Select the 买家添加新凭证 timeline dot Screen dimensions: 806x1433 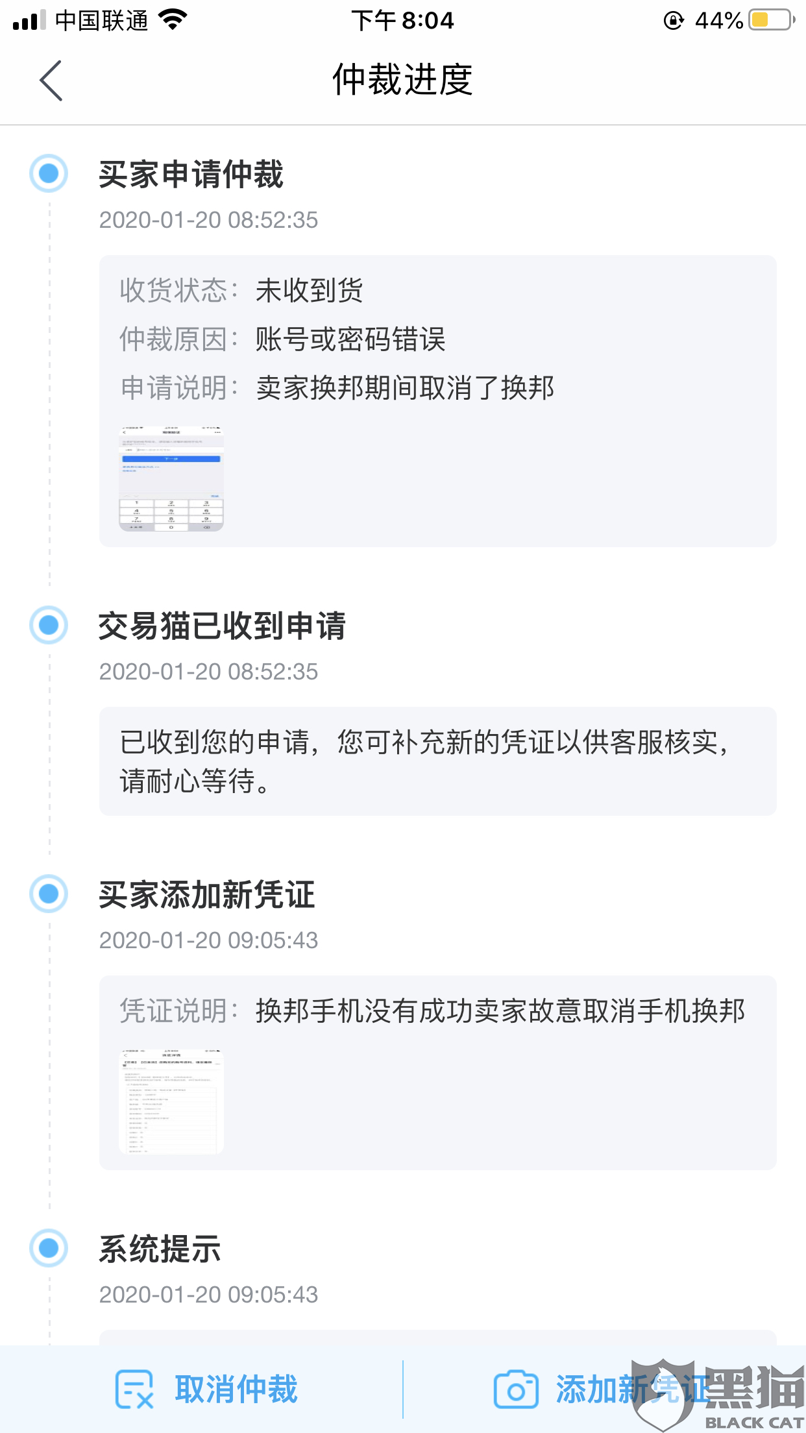(x=49, y=894)
